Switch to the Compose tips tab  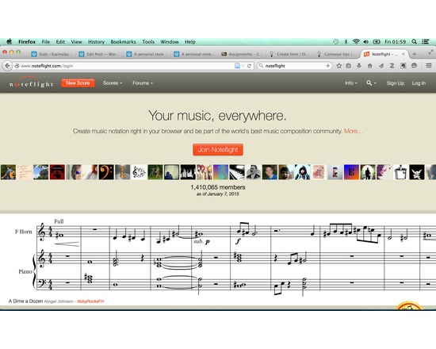click(336, 54)
